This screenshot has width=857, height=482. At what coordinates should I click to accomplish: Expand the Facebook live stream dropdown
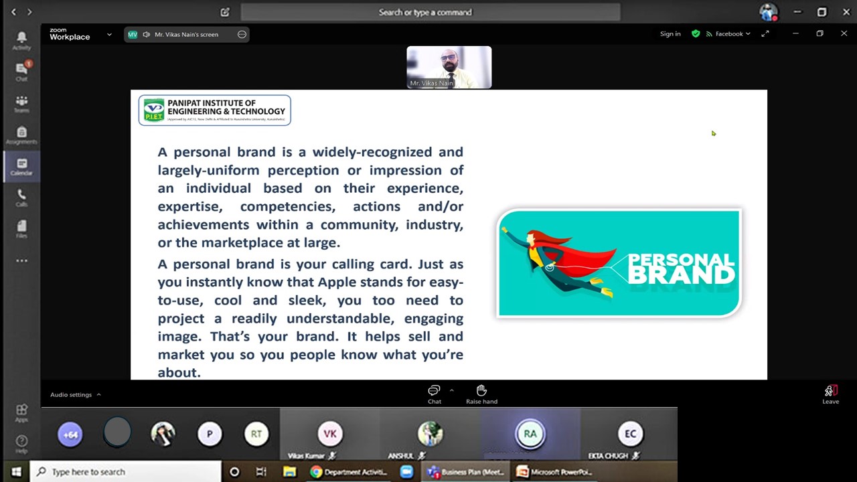point(747,34)
